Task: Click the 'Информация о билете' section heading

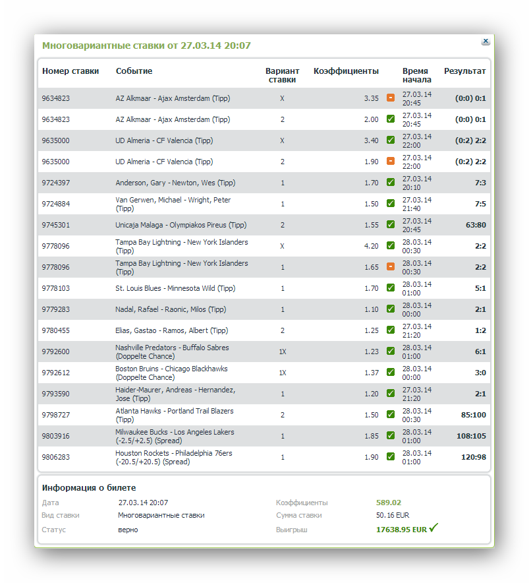Action: pyautogui.click(x=89, y=488)
